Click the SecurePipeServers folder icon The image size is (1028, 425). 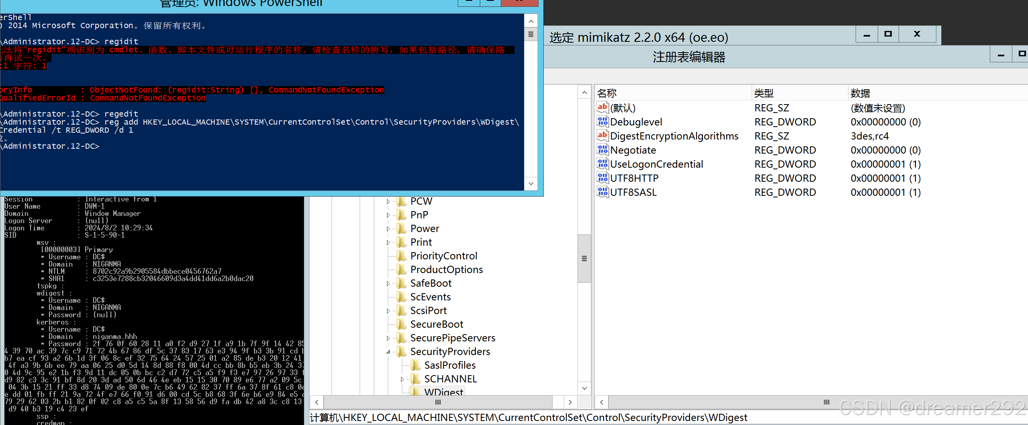coord(401,338)
